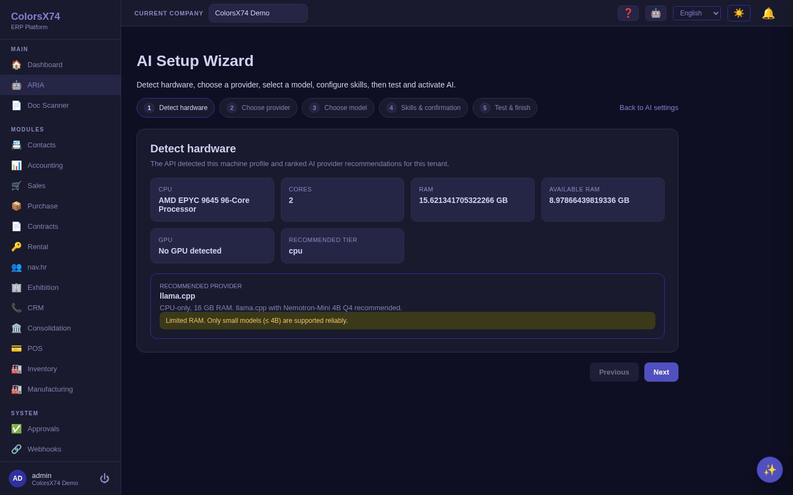
Task: Select the AMD EPYC 9645 CPU value
Action: pyautogui.click(x=204, y=205)
